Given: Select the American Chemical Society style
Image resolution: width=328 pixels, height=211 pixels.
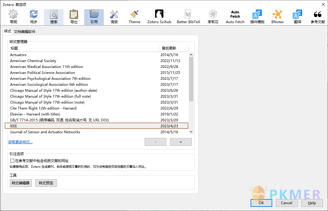Looking at the screenshot, I should [98, 61].
